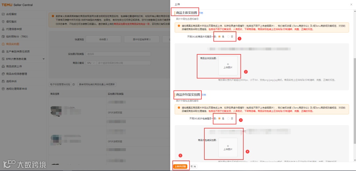
Task: Click the 商品ID查询 input field
Action: pyautogui.click(x=124, y=63)
